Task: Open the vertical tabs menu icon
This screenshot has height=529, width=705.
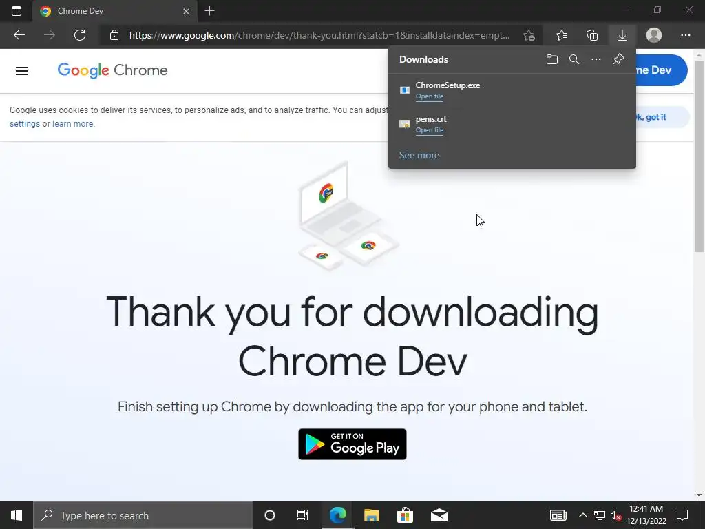Action: pos(17,11)
